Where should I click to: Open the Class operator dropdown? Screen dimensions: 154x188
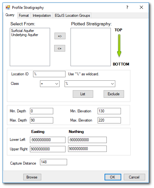point(50,84)
